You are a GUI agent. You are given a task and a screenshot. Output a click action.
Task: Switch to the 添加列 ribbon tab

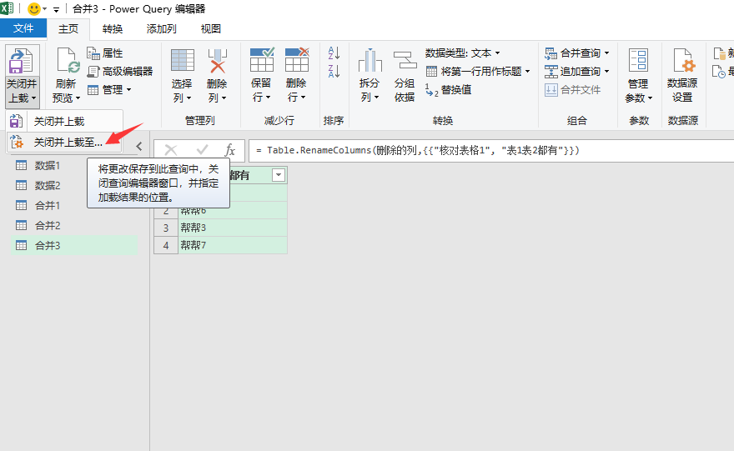click(x=162, y=29)
